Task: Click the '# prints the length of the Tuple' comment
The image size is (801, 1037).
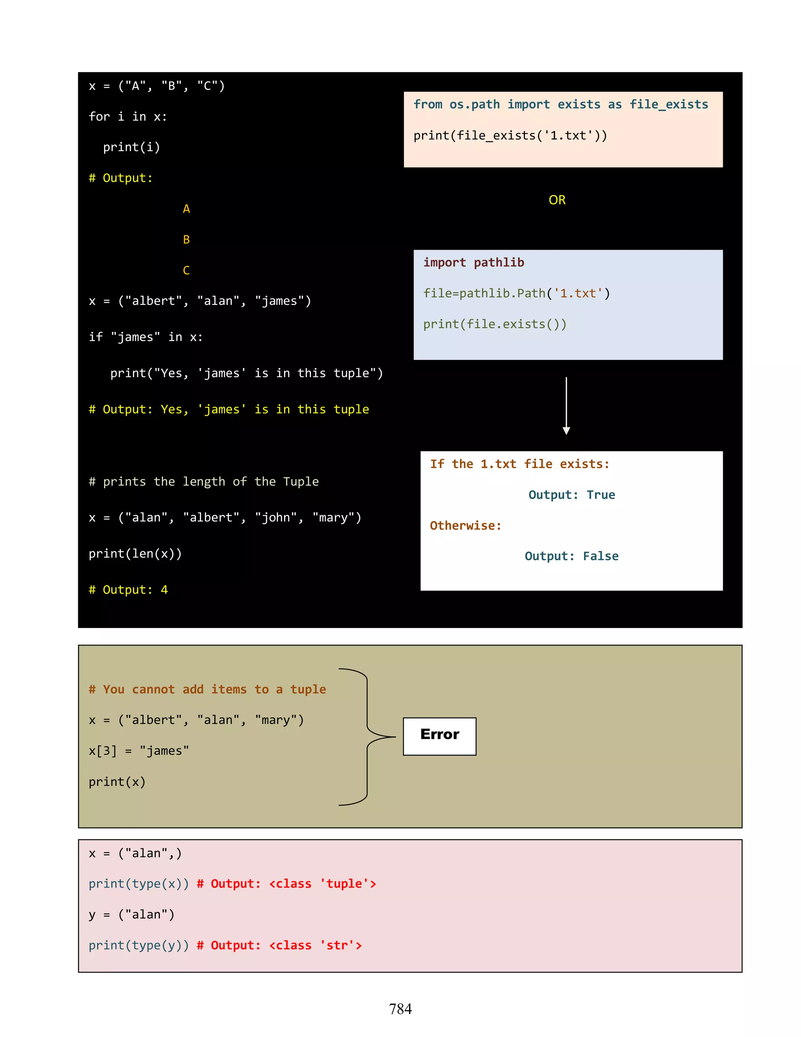Action: (x=203, y=481)
